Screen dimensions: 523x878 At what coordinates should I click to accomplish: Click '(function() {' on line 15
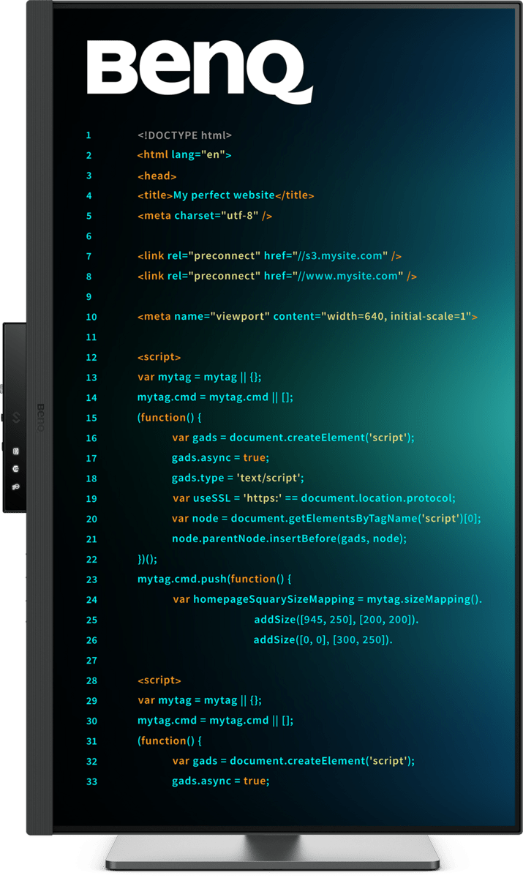tap(169, 418)
